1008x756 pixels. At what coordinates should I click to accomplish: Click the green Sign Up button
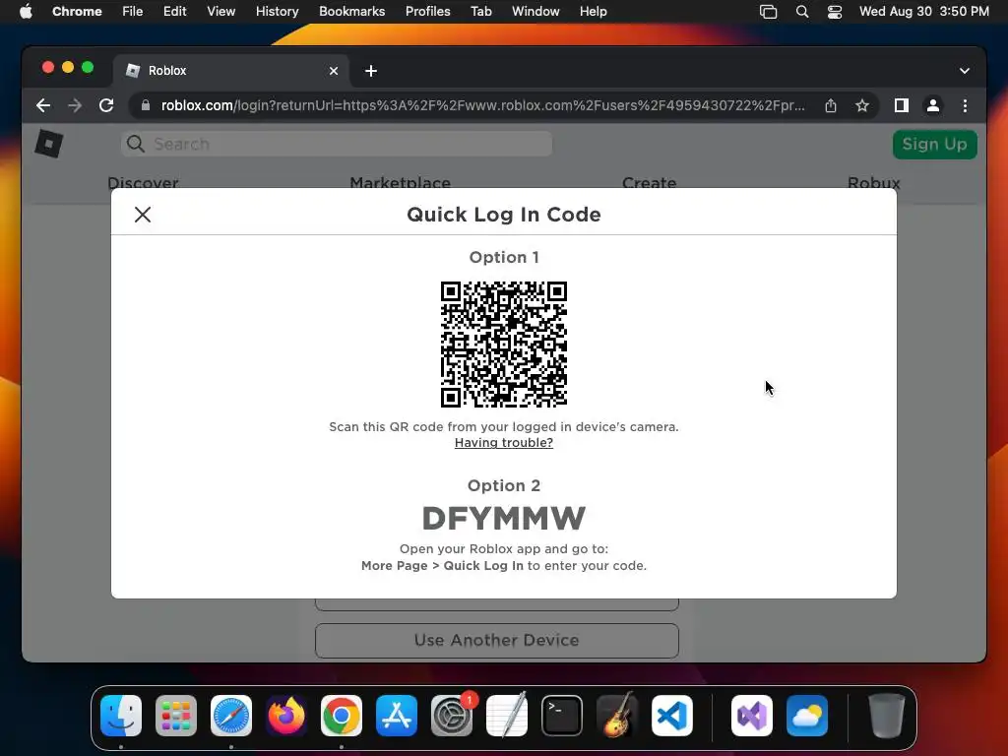935,144
